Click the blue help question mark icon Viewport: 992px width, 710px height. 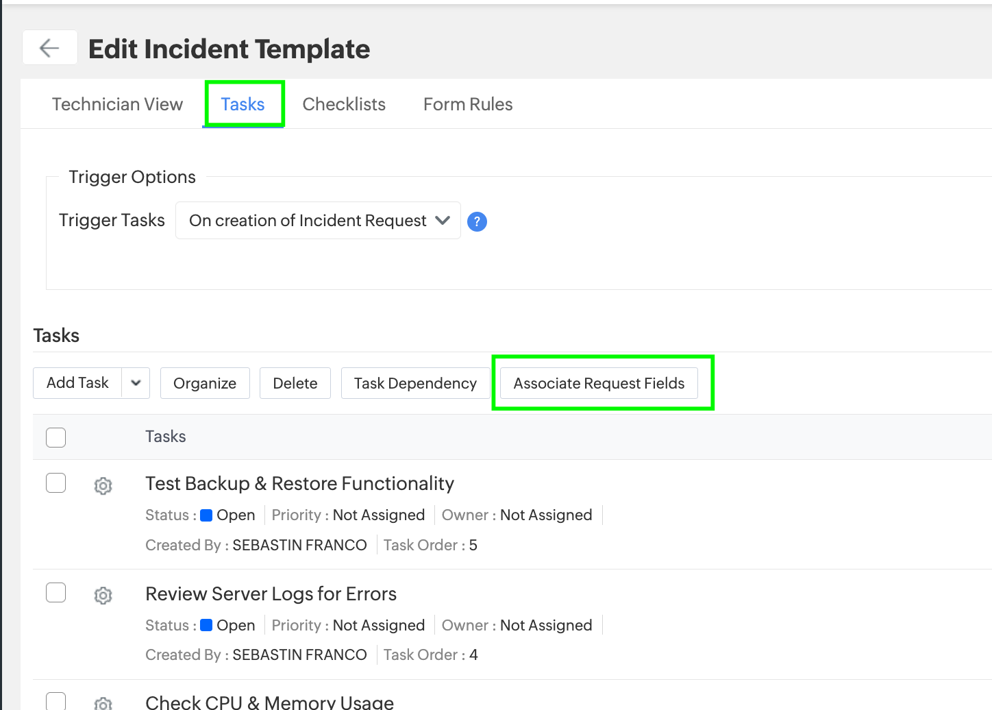click(x=477, y=221)
